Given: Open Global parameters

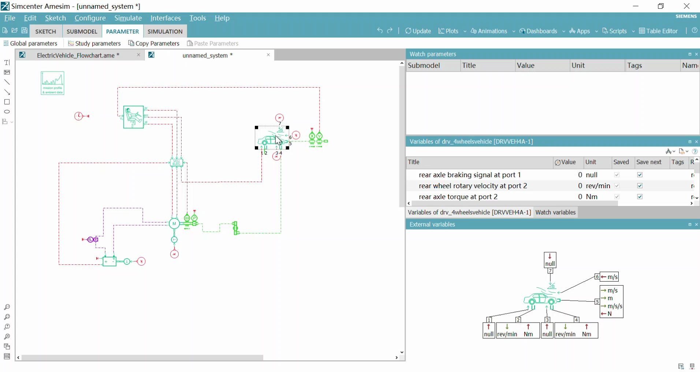Looking at the screenshot, I should tap(30, 44).
